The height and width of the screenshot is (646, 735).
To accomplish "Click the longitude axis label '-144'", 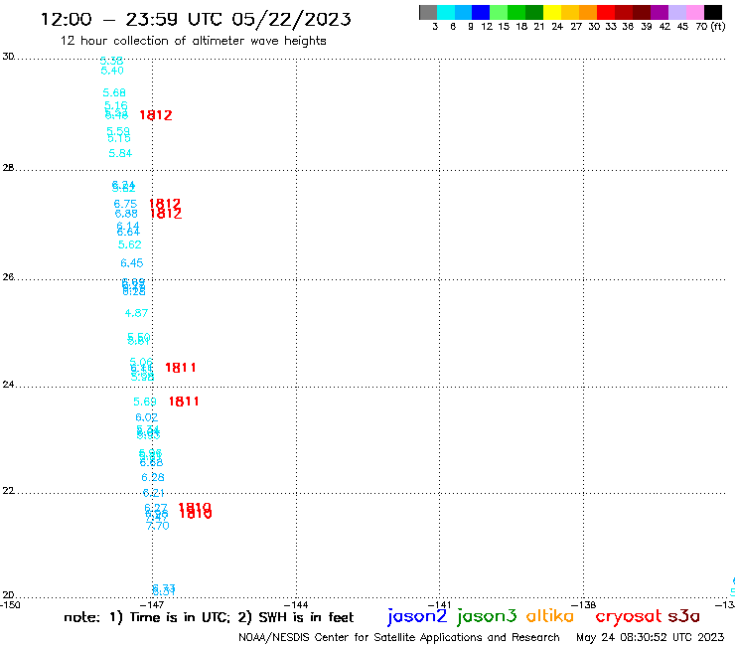I will pos(296,604).
